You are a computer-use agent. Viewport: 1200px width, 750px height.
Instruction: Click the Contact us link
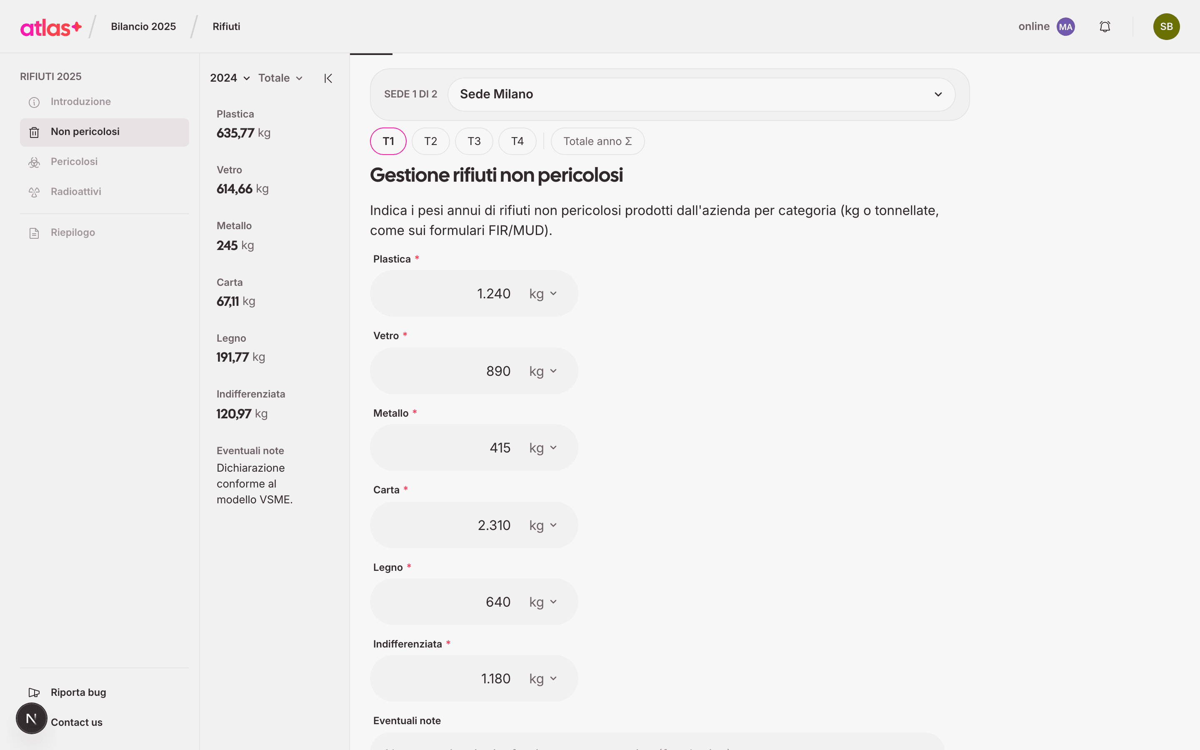click(76, 723)
